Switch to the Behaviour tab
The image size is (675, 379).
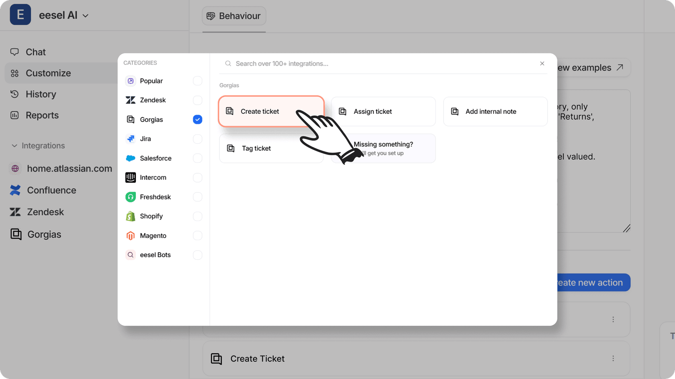click(234, 16)
